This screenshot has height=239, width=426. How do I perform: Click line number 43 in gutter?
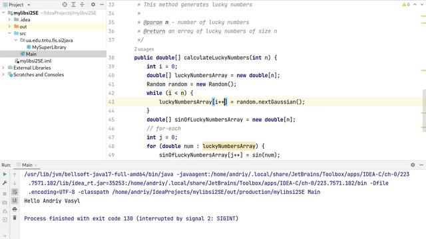coord(111,102)
